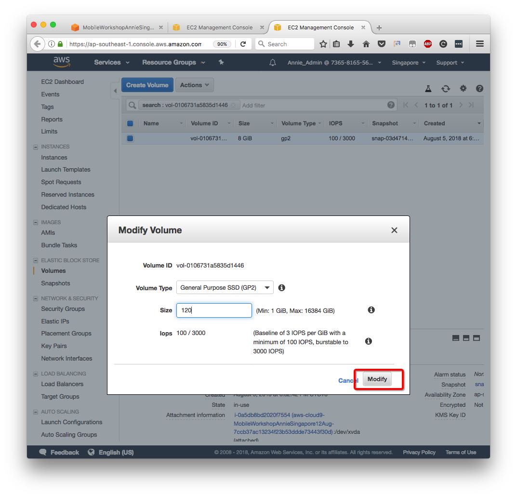Viewport: 517px width, 497px height.
Task: Click the AWS logo home icon
Action: [x=62, y=62]
